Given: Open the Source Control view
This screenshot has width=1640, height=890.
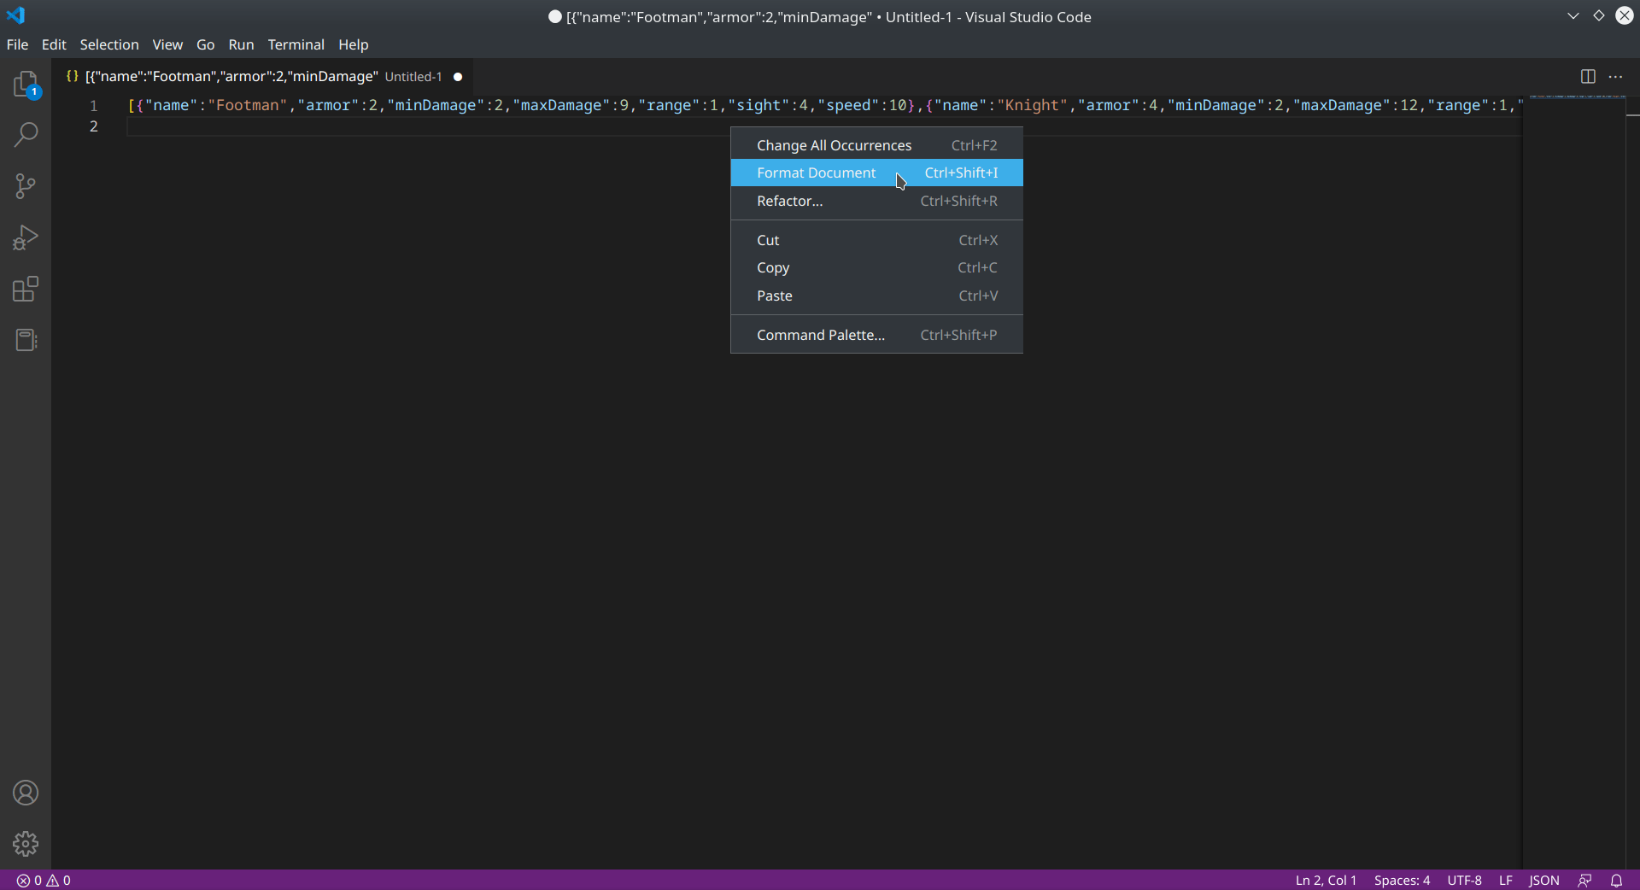Looking at the screenshot, I should point(26,186).
